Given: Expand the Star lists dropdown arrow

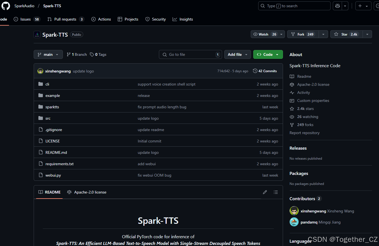Looking at the screenshot, I should tap(367, 34).
